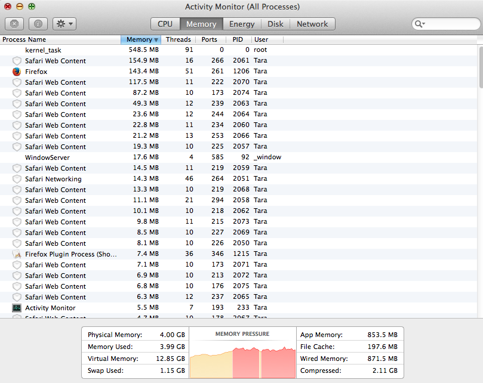The image size is (483, 383).
Task: Switch to the Disk tab
Action: pos(275,24)
